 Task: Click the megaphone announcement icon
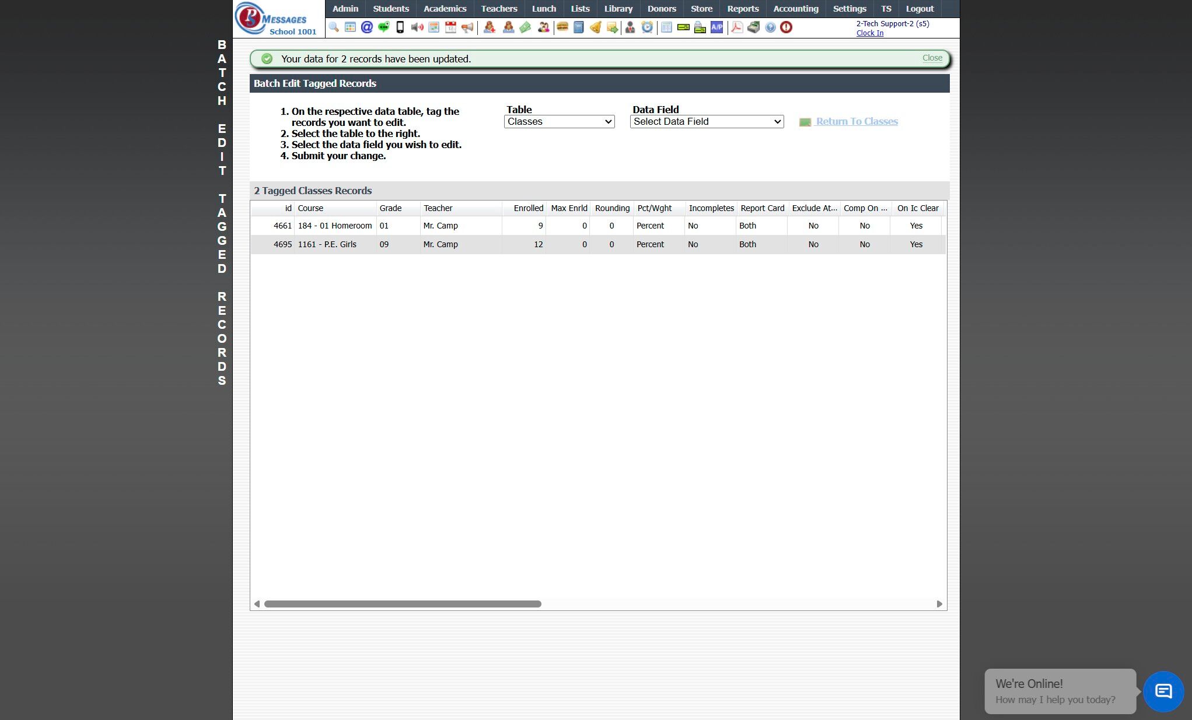click(467, 27)
